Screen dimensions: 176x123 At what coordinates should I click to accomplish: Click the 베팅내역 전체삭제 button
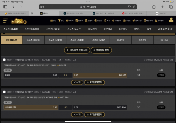pos(77,50)
